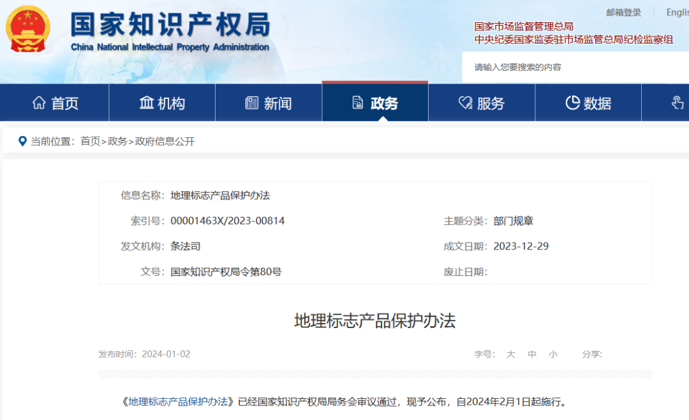Open the 首页 navigation tab
Screen dimensions: 689x420
[54, 103]
